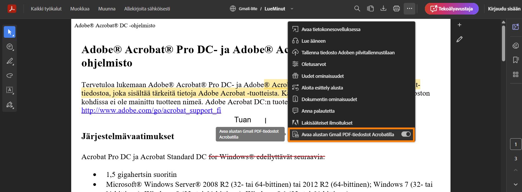Click the 'Tekoälyavustaja' button
The width and height of the screenshot is (522, 192).
coord(452,9)
